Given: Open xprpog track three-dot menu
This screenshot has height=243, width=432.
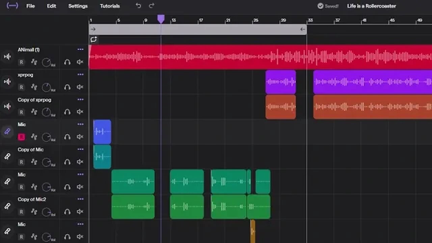Looking at the screenshot, I should (80, 75).
